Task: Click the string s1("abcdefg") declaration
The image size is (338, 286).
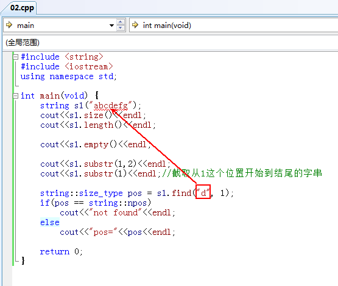Action: [91, 105]
